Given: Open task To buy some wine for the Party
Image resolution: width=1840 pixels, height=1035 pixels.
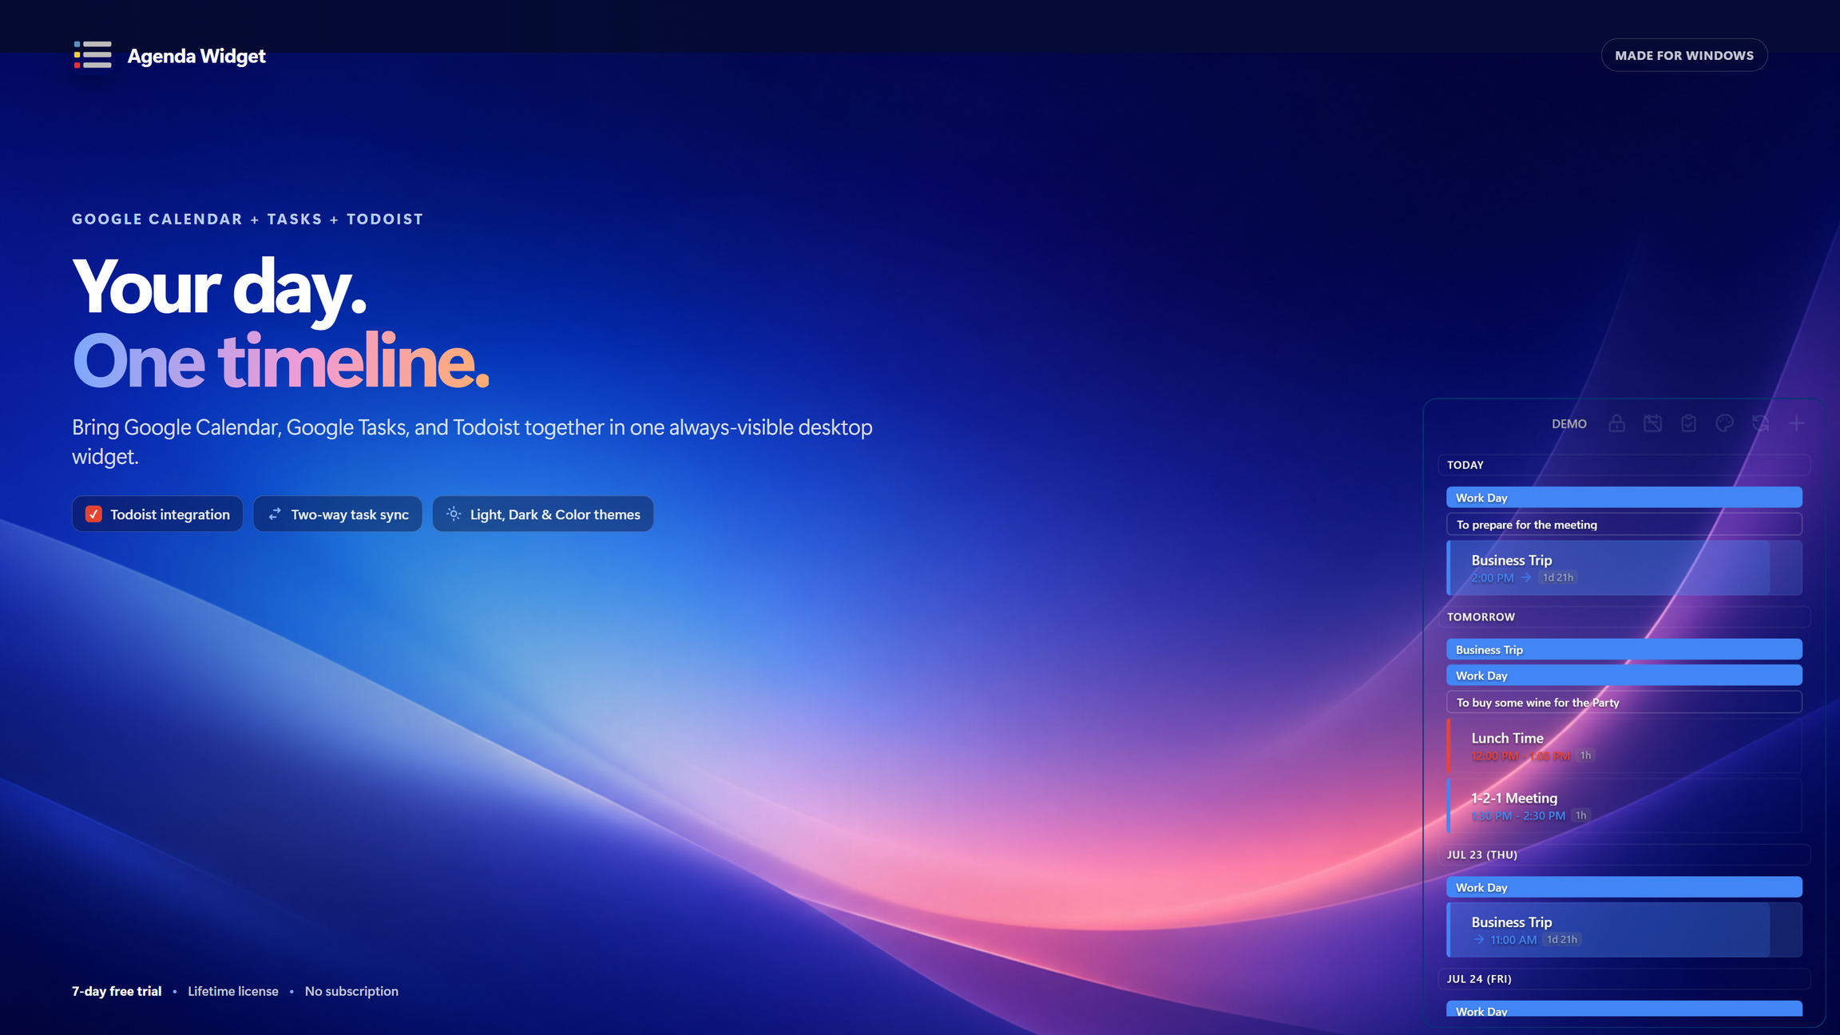Looking at the screenshot, I should click(1624, 703).
